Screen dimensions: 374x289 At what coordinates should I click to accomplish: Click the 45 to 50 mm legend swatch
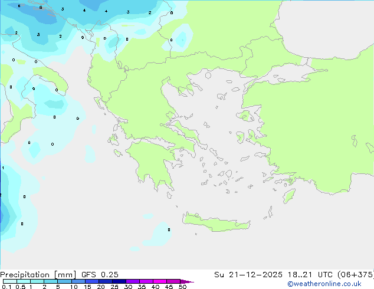pyautogui.click(x=173, y=281)
